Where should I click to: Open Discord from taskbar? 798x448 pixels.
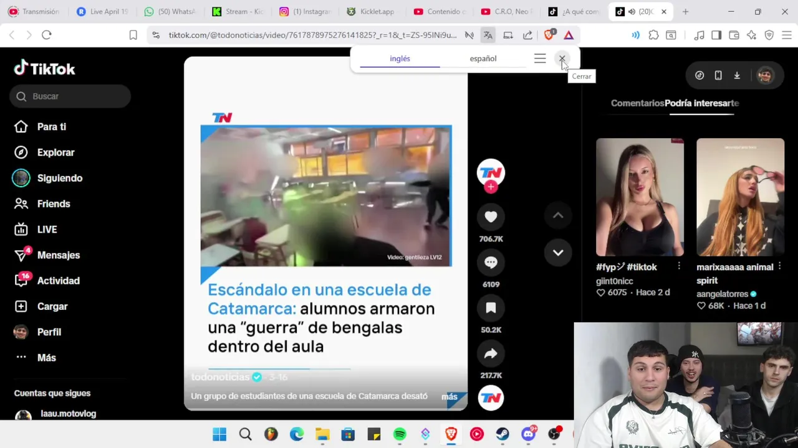(x=528, y=434)
